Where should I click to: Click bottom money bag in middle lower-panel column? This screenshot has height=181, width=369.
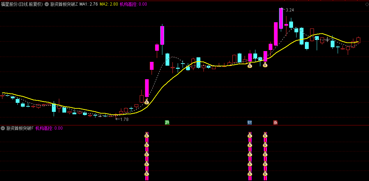pos(250,173)
